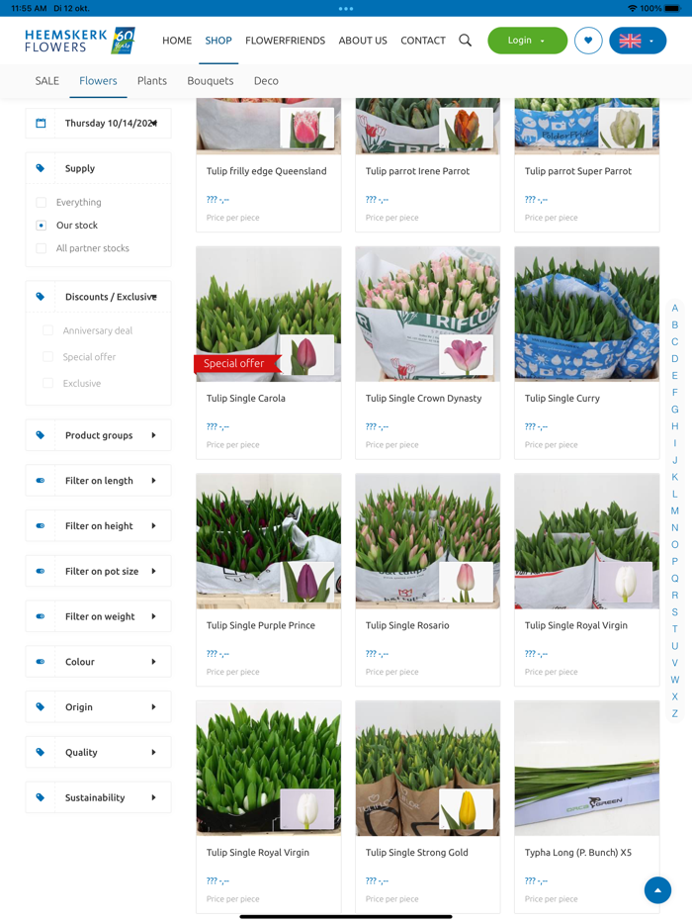Open the FLOWERFRIENDS menu item
This screenshot has height=924, width=692.
click(285, 41)
